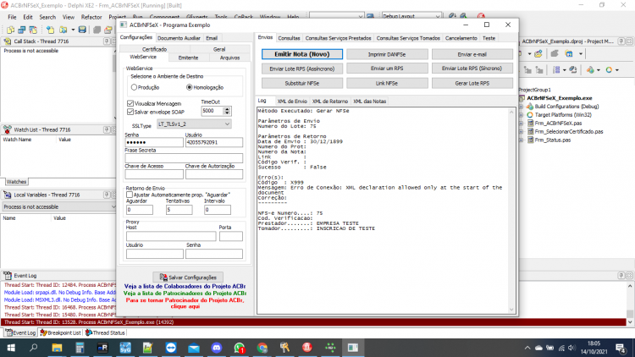This screenshot has width=635, height=357.
Task: Open the Refactor menu
Action: pos(91,17)
